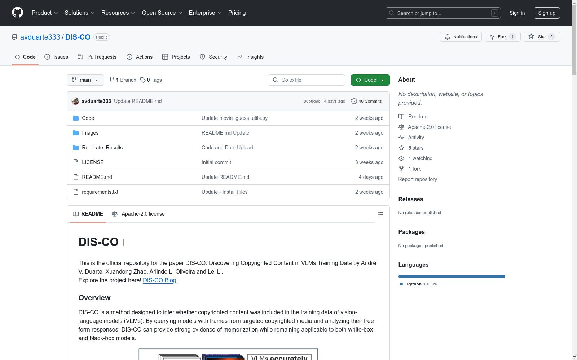This screenshot has height=360, width=577.
Task: Click the README.md file icon
Action: point(76,177)
